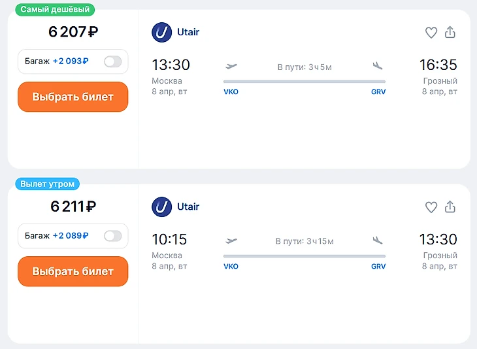This screenshot has height=349, width=477.
Task: Share the 13:30 Utair flight
Action: (x=450, y=33)
